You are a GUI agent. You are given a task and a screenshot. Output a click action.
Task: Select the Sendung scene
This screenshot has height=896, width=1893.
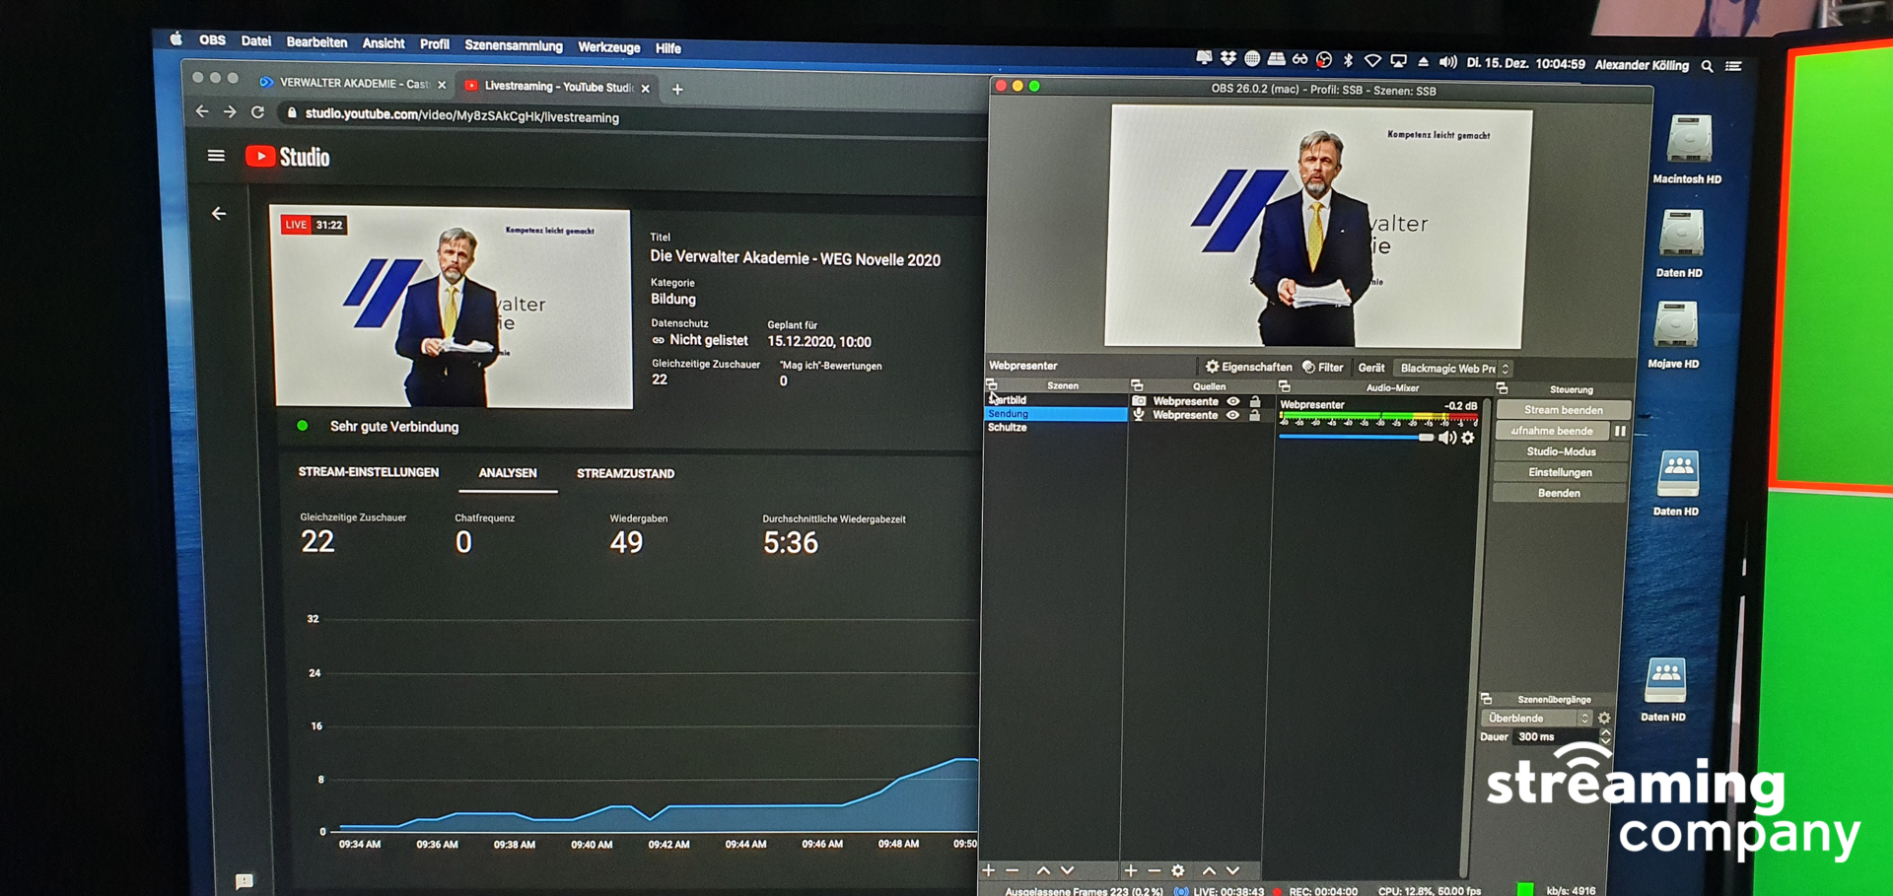[x=1055, y=414]
